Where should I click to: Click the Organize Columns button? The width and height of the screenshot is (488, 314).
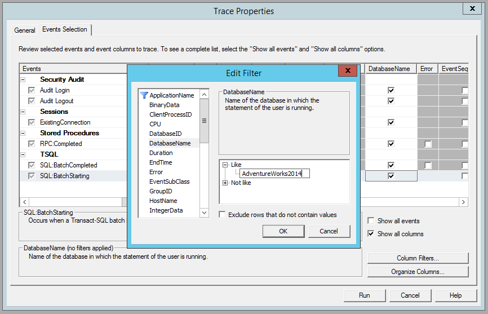[x=418, y=272]
